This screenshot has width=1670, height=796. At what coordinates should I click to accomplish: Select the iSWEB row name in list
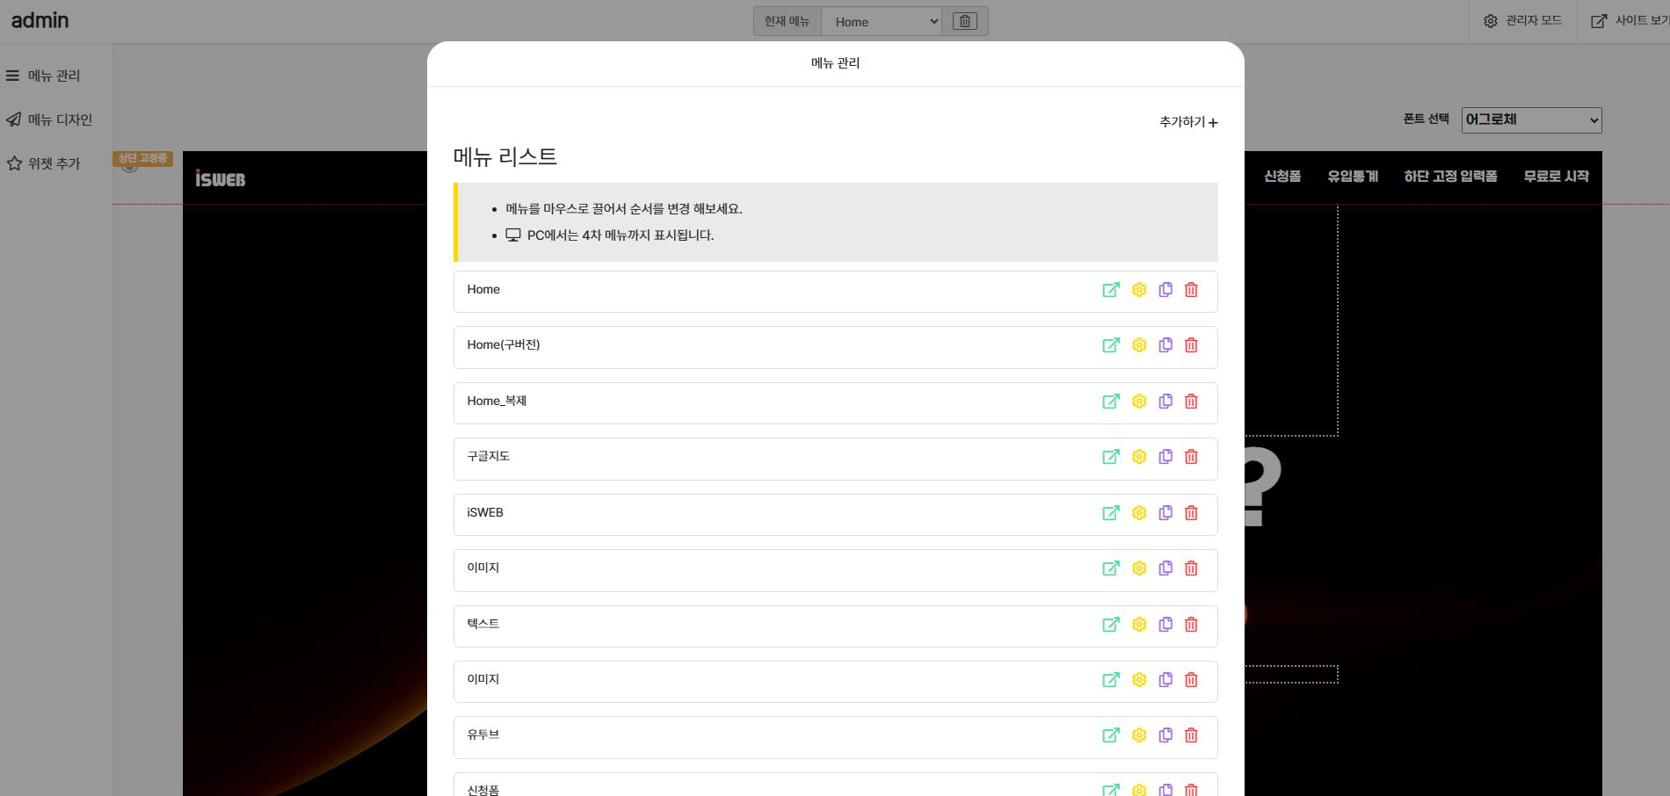pyautogui.click(x=485, y=513)
